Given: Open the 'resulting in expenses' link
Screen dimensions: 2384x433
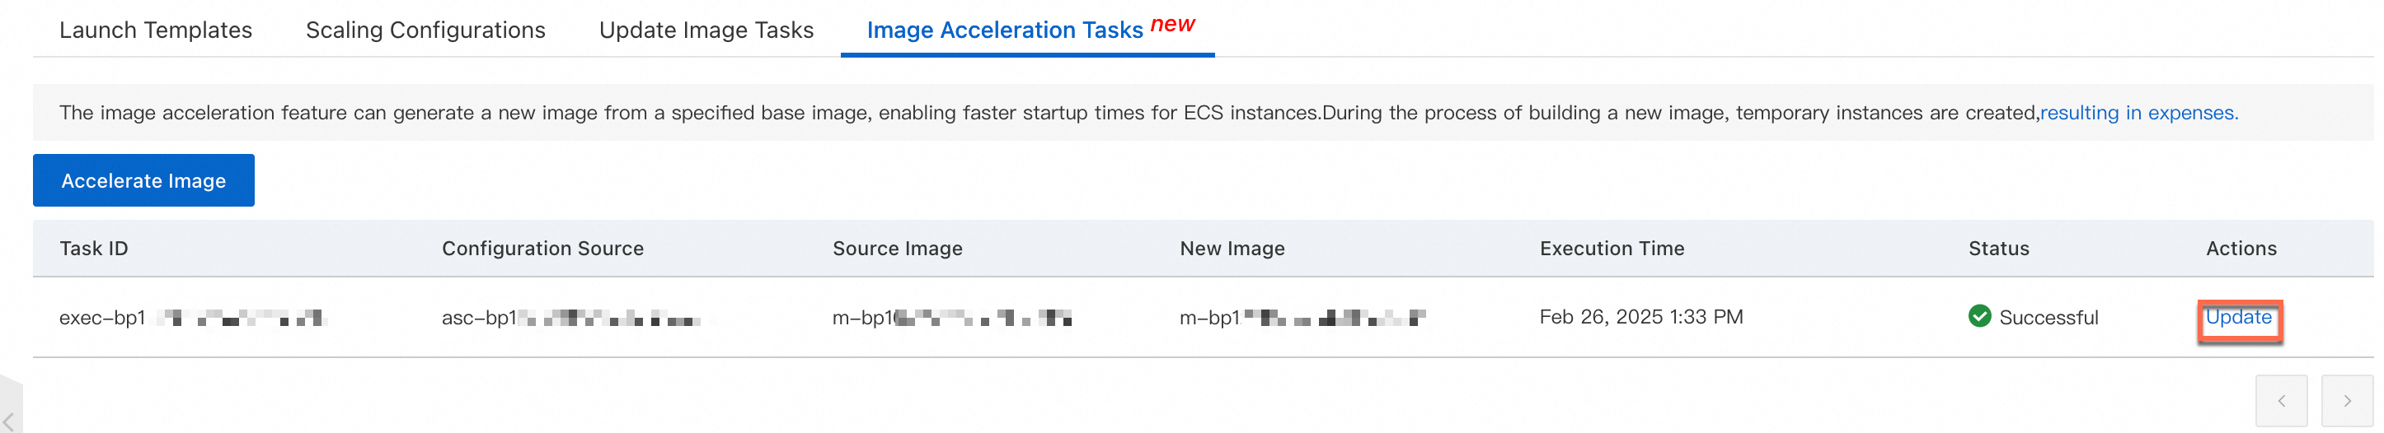Looking at the screenshot, I should (x=2138, y=113).
